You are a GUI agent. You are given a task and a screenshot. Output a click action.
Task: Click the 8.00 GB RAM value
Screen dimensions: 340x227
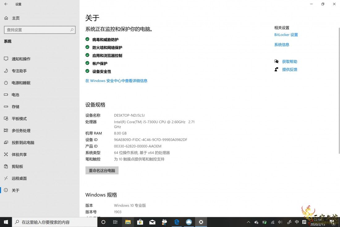(120, 133)
